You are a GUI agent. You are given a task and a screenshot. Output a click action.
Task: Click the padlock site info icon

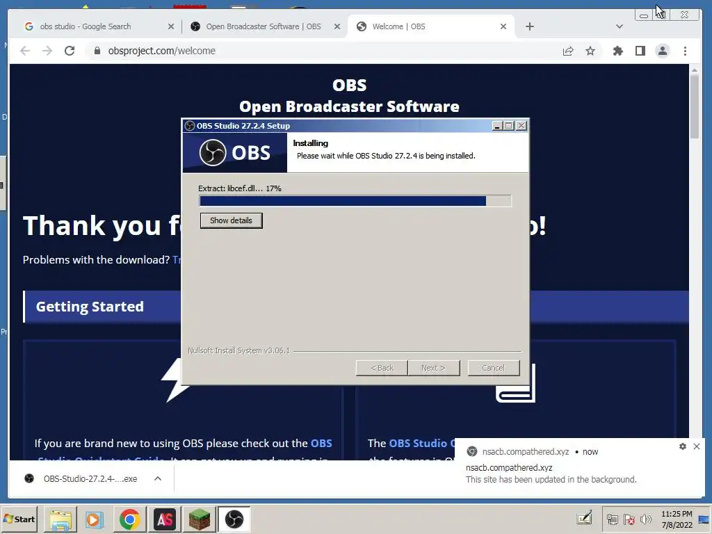[x=97, y=51]
